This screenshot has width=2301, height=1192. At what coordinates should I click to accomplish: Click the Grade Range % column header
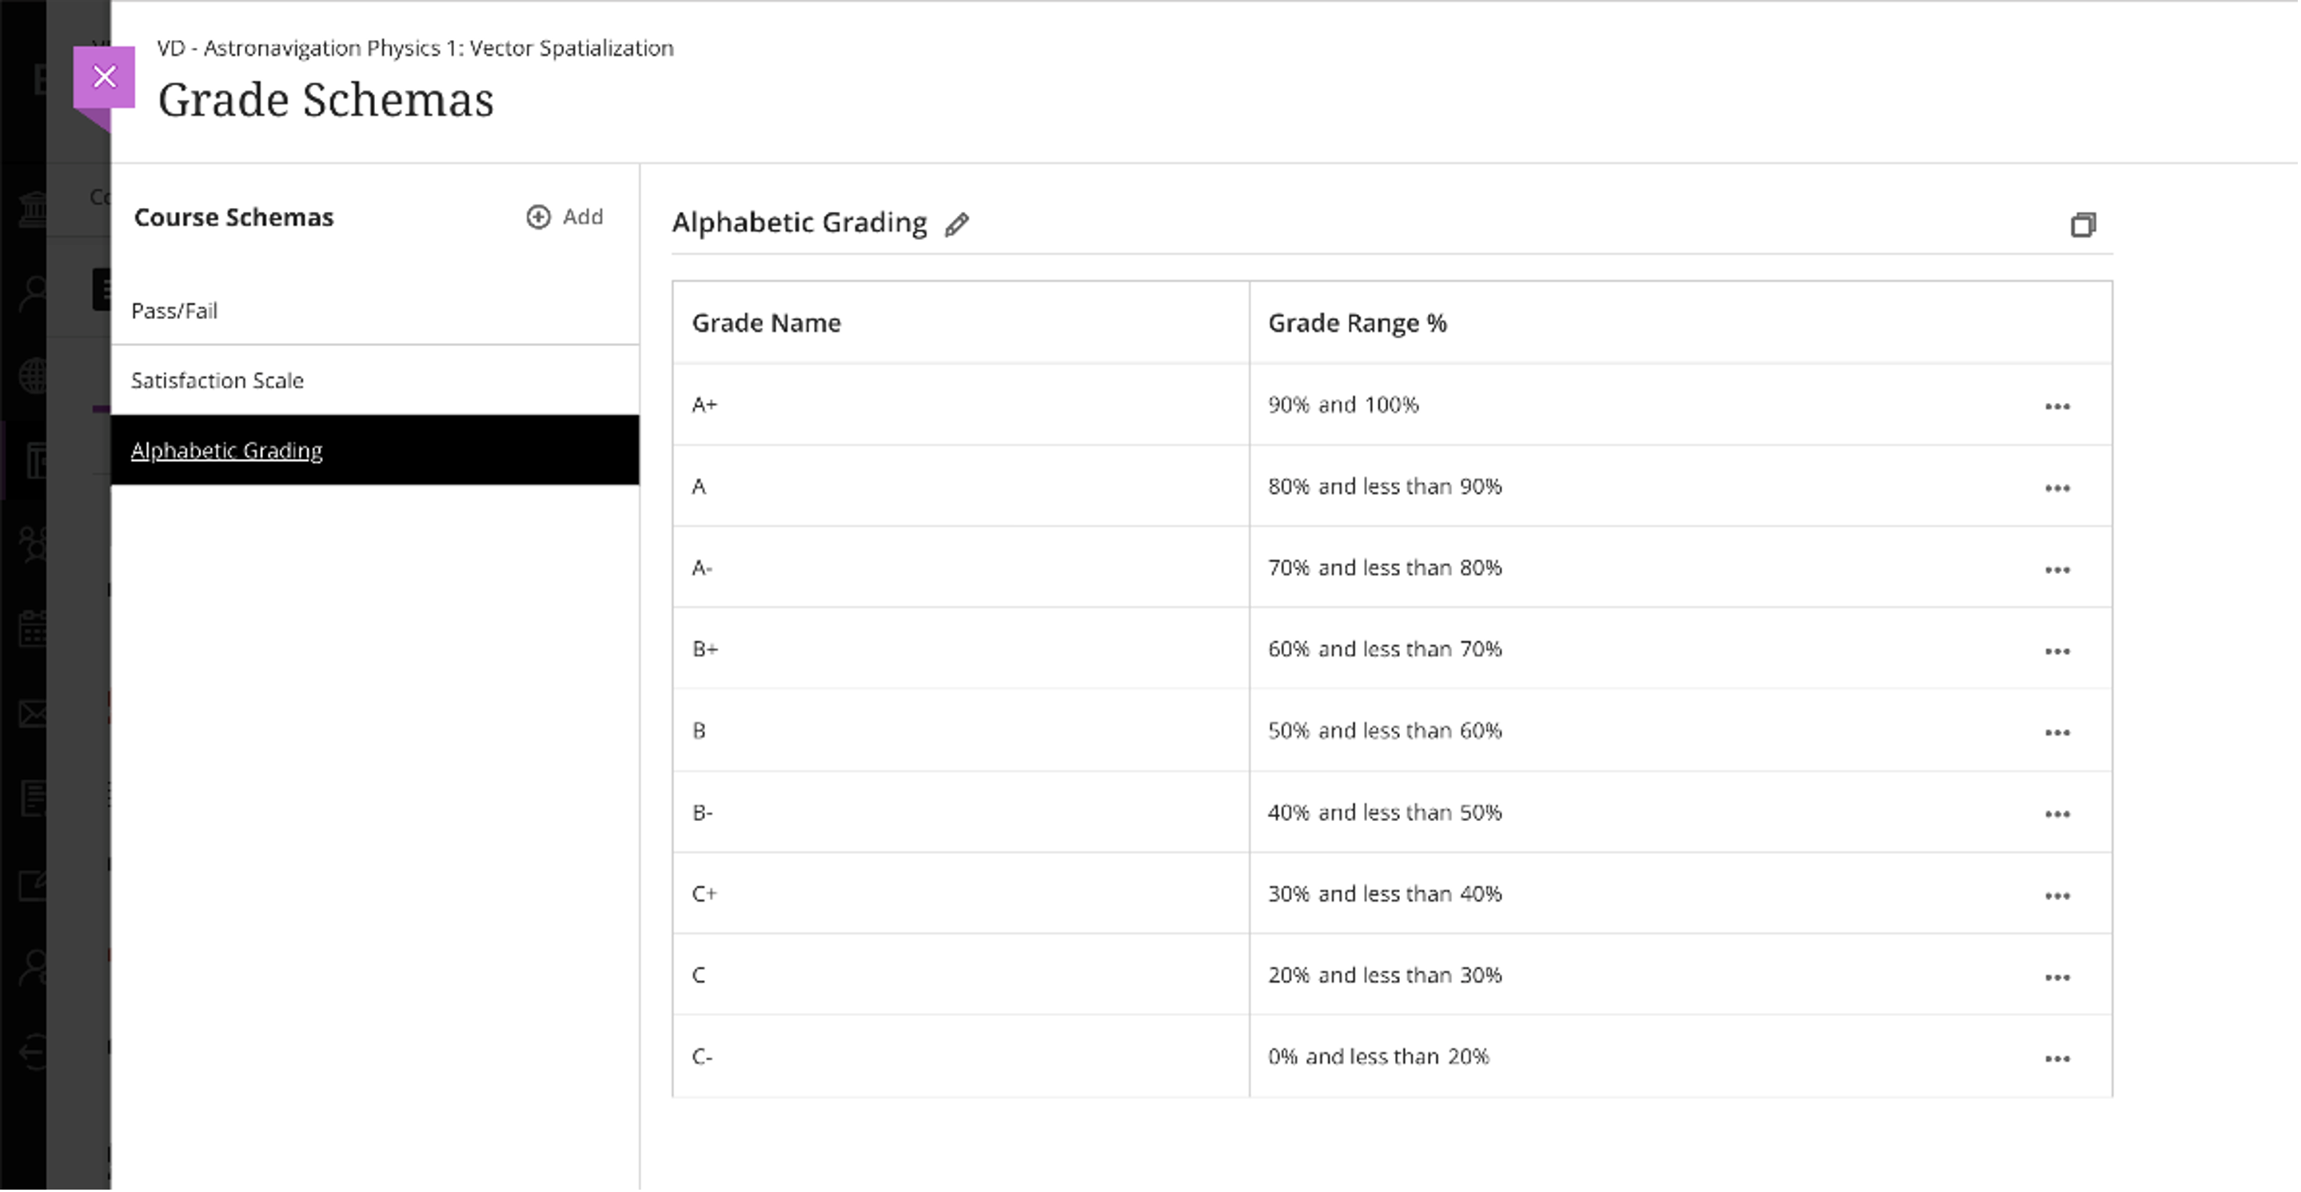point(1358,321)
